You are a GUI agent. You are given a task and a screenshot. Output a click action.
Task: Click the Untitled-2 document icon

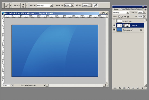point(4,13)
